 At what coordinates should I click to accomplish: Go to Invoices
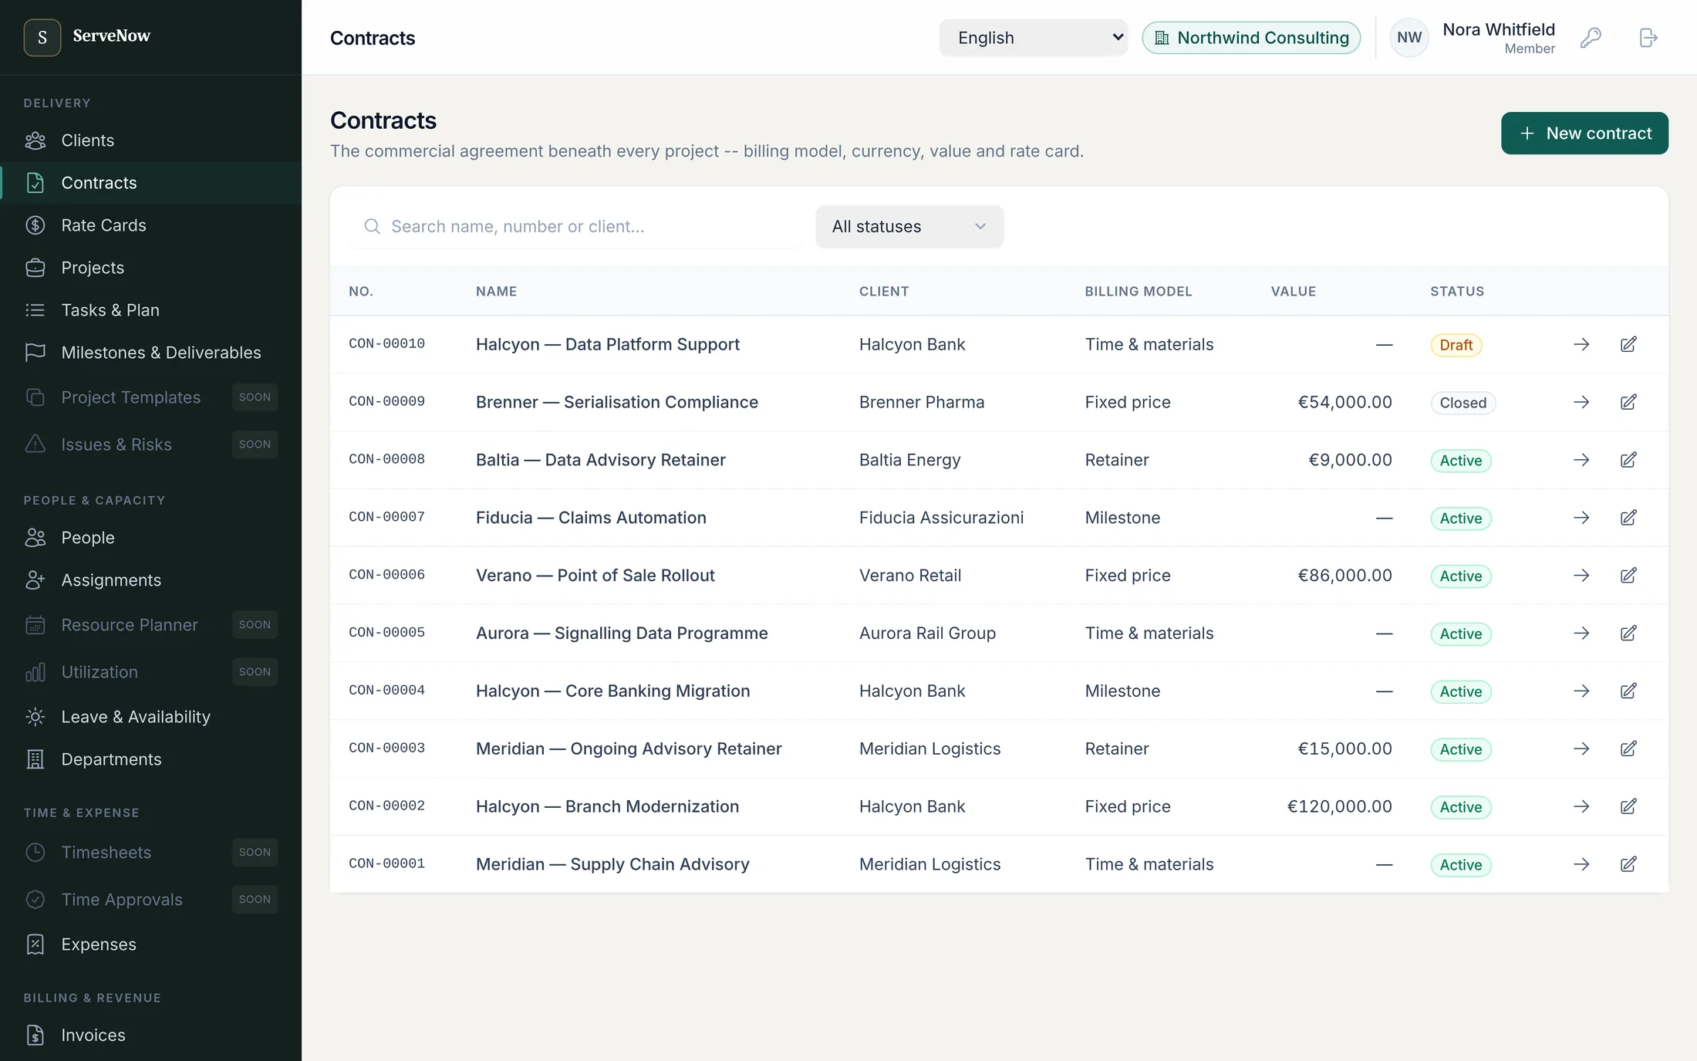point(151,1036)
